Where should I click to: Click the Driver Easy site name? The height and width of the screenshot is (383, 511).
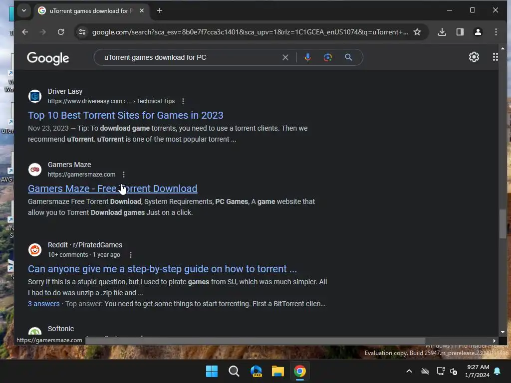[x=65, y=92]
